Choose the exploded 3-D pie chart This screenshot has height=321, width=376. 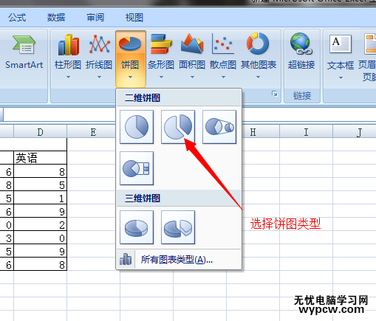(178, 227)
